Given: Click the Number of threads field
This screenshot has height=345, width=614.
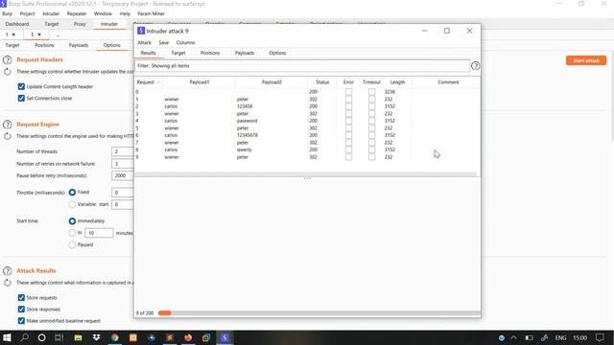Looking at the screenshot, I should click(x=122, y=151).
